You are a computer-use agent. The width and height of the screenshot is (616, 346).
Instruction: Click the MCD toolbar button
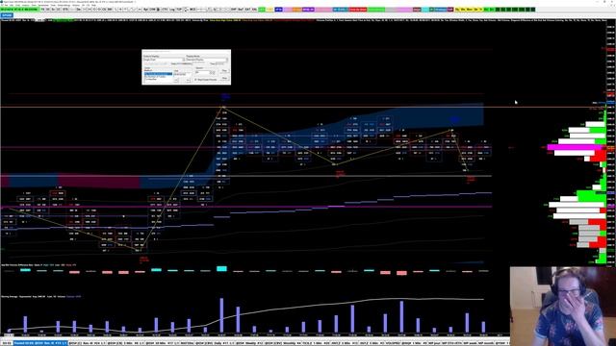coord(192,9)
